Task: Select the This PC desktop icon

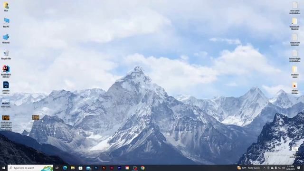Action: (6, 23)
